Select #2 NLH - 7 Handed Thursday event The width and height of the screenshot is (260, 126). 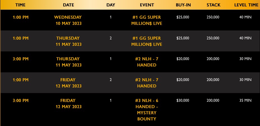point(147,62)
